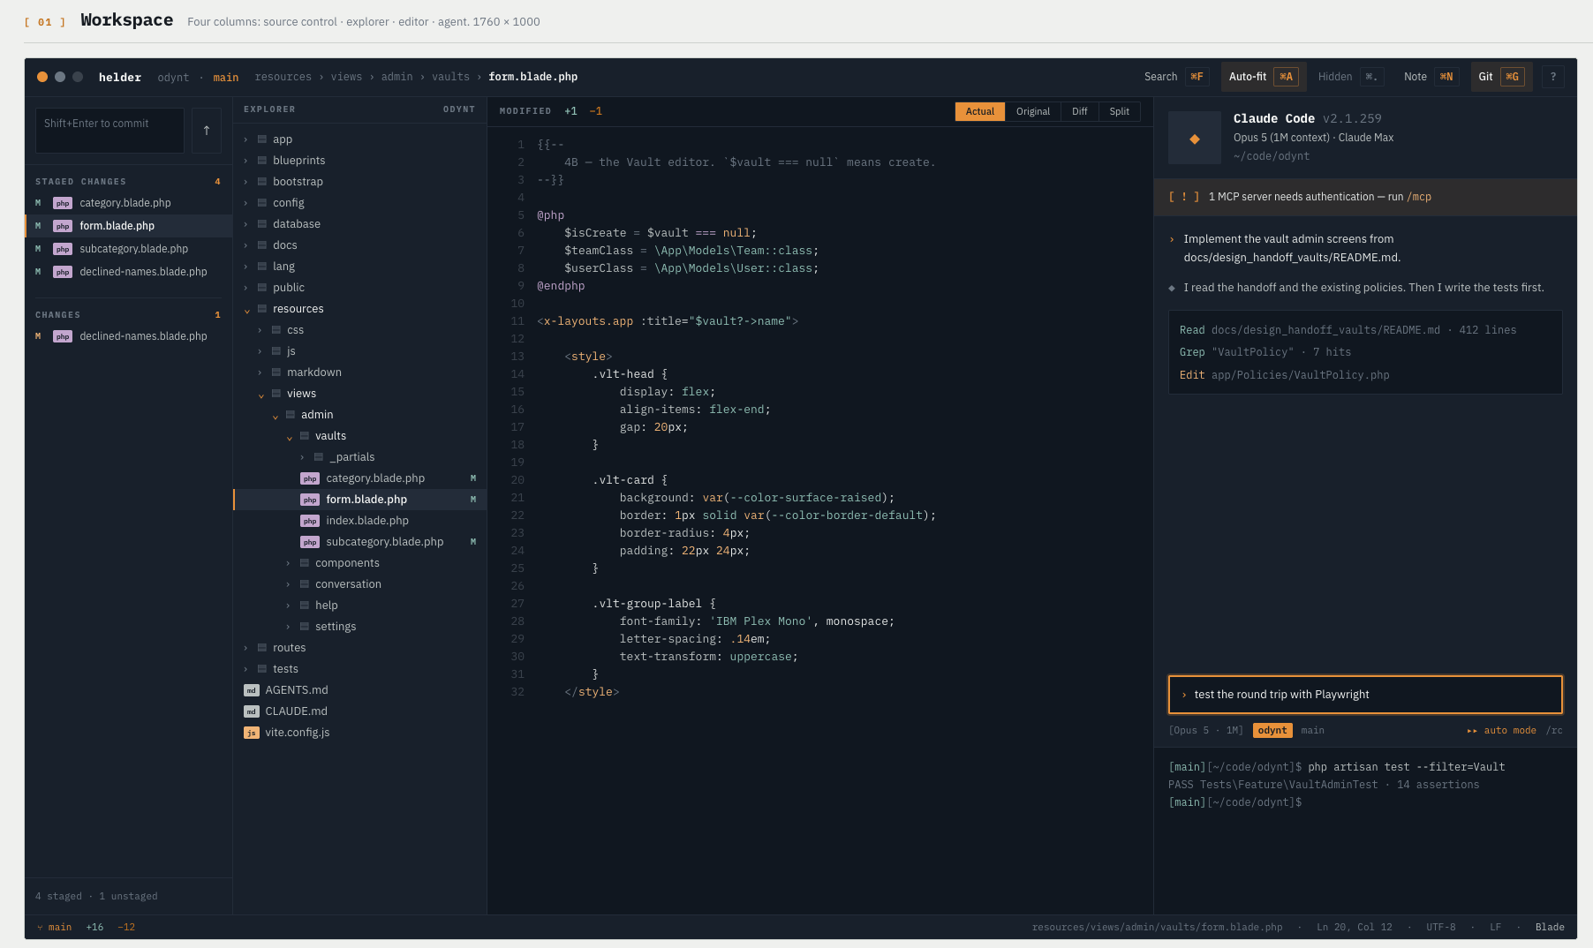Click md icon next to AGENTS.md
The image size is (1593, 948).
[x=252, y=690]
